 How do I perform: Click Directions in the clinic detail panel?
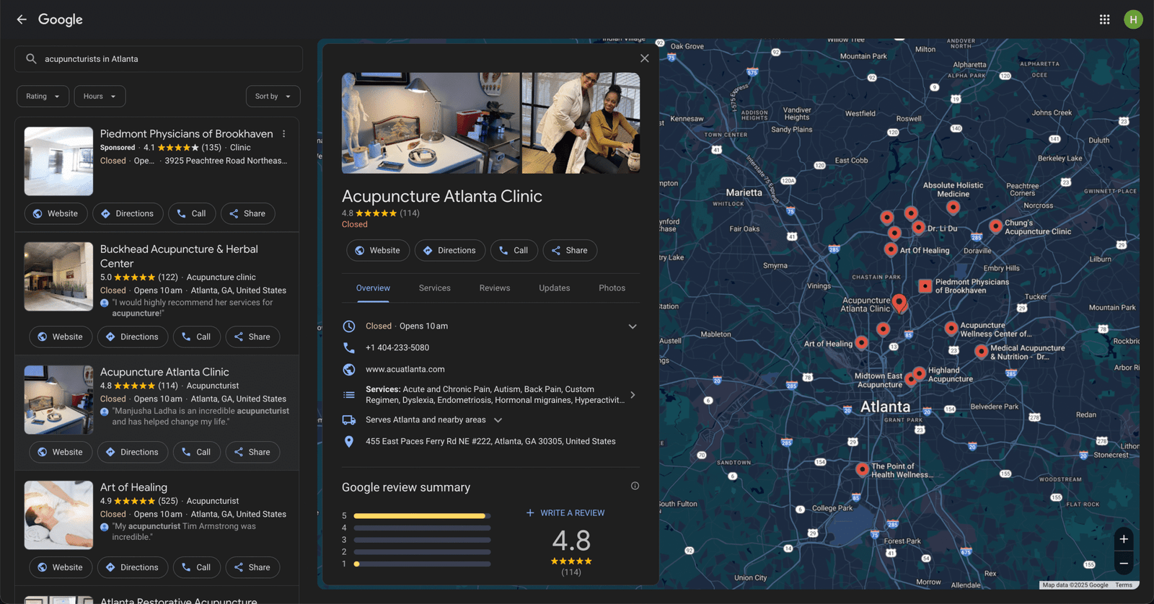pyautogui.click(x=450, y=251)
